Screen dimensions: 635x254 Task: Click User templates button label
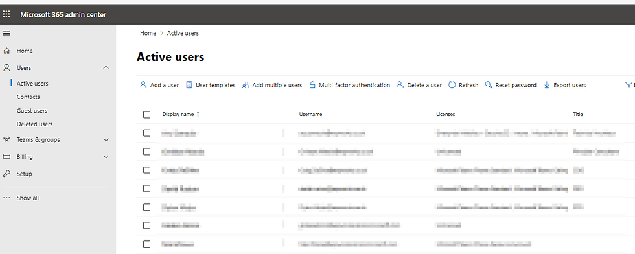click(x=215, y=85)
